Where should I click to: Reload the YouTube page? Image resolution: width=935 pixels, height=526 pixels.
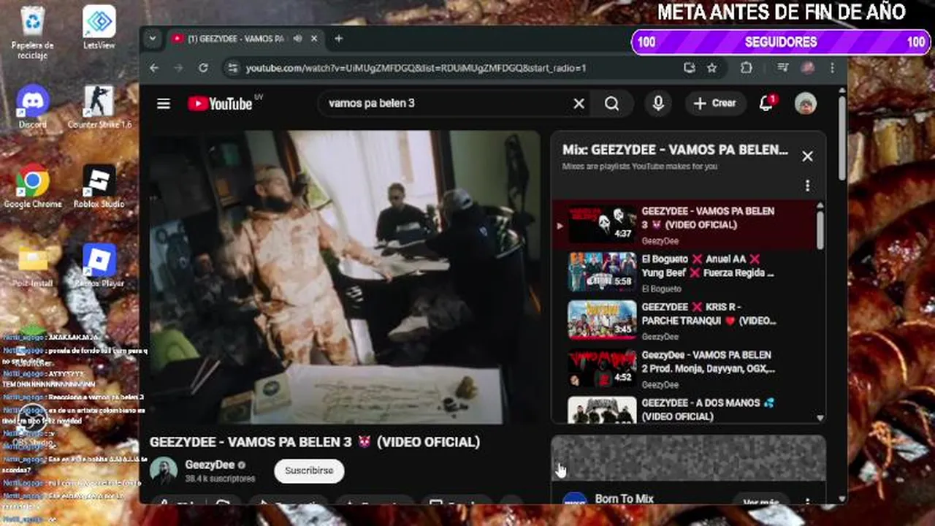[x=203, y=68]
